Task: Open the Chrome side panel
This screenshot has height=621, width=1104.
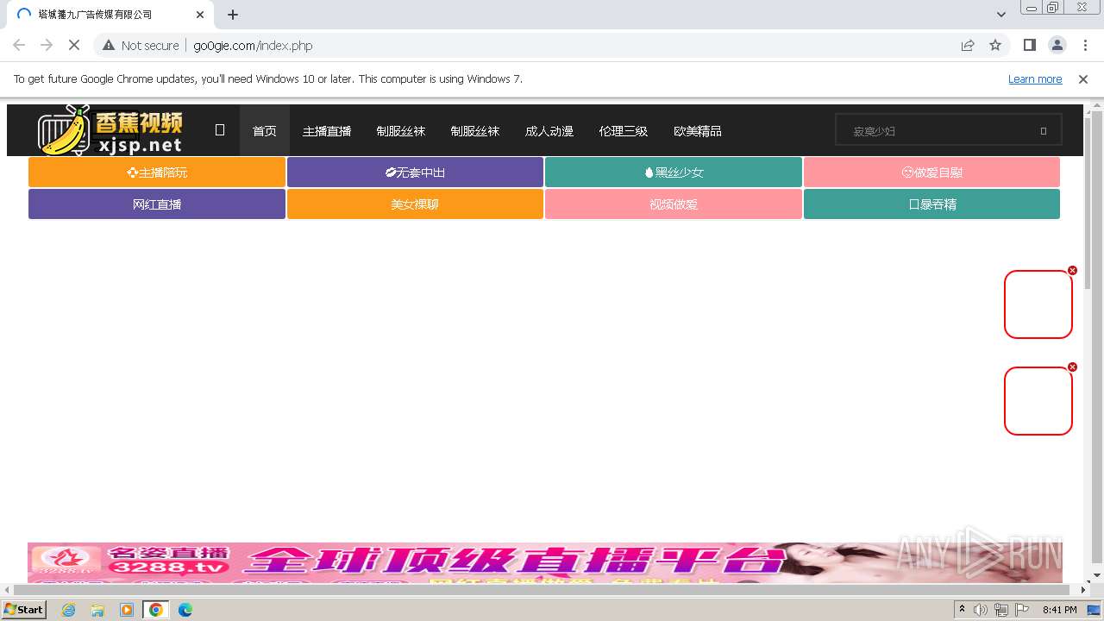Action: (x=1029, y=45)
